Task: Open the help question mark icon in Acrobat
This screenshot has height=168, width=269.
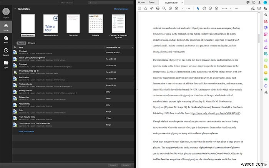Action: [254, 2]
